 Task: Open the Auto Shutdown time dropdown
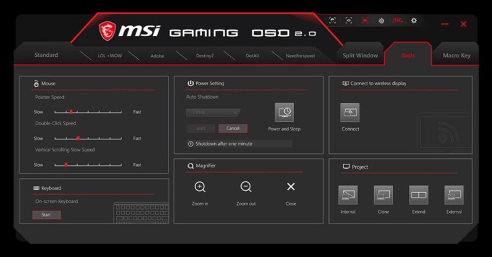pyautogui.click(x=213, y=112)
